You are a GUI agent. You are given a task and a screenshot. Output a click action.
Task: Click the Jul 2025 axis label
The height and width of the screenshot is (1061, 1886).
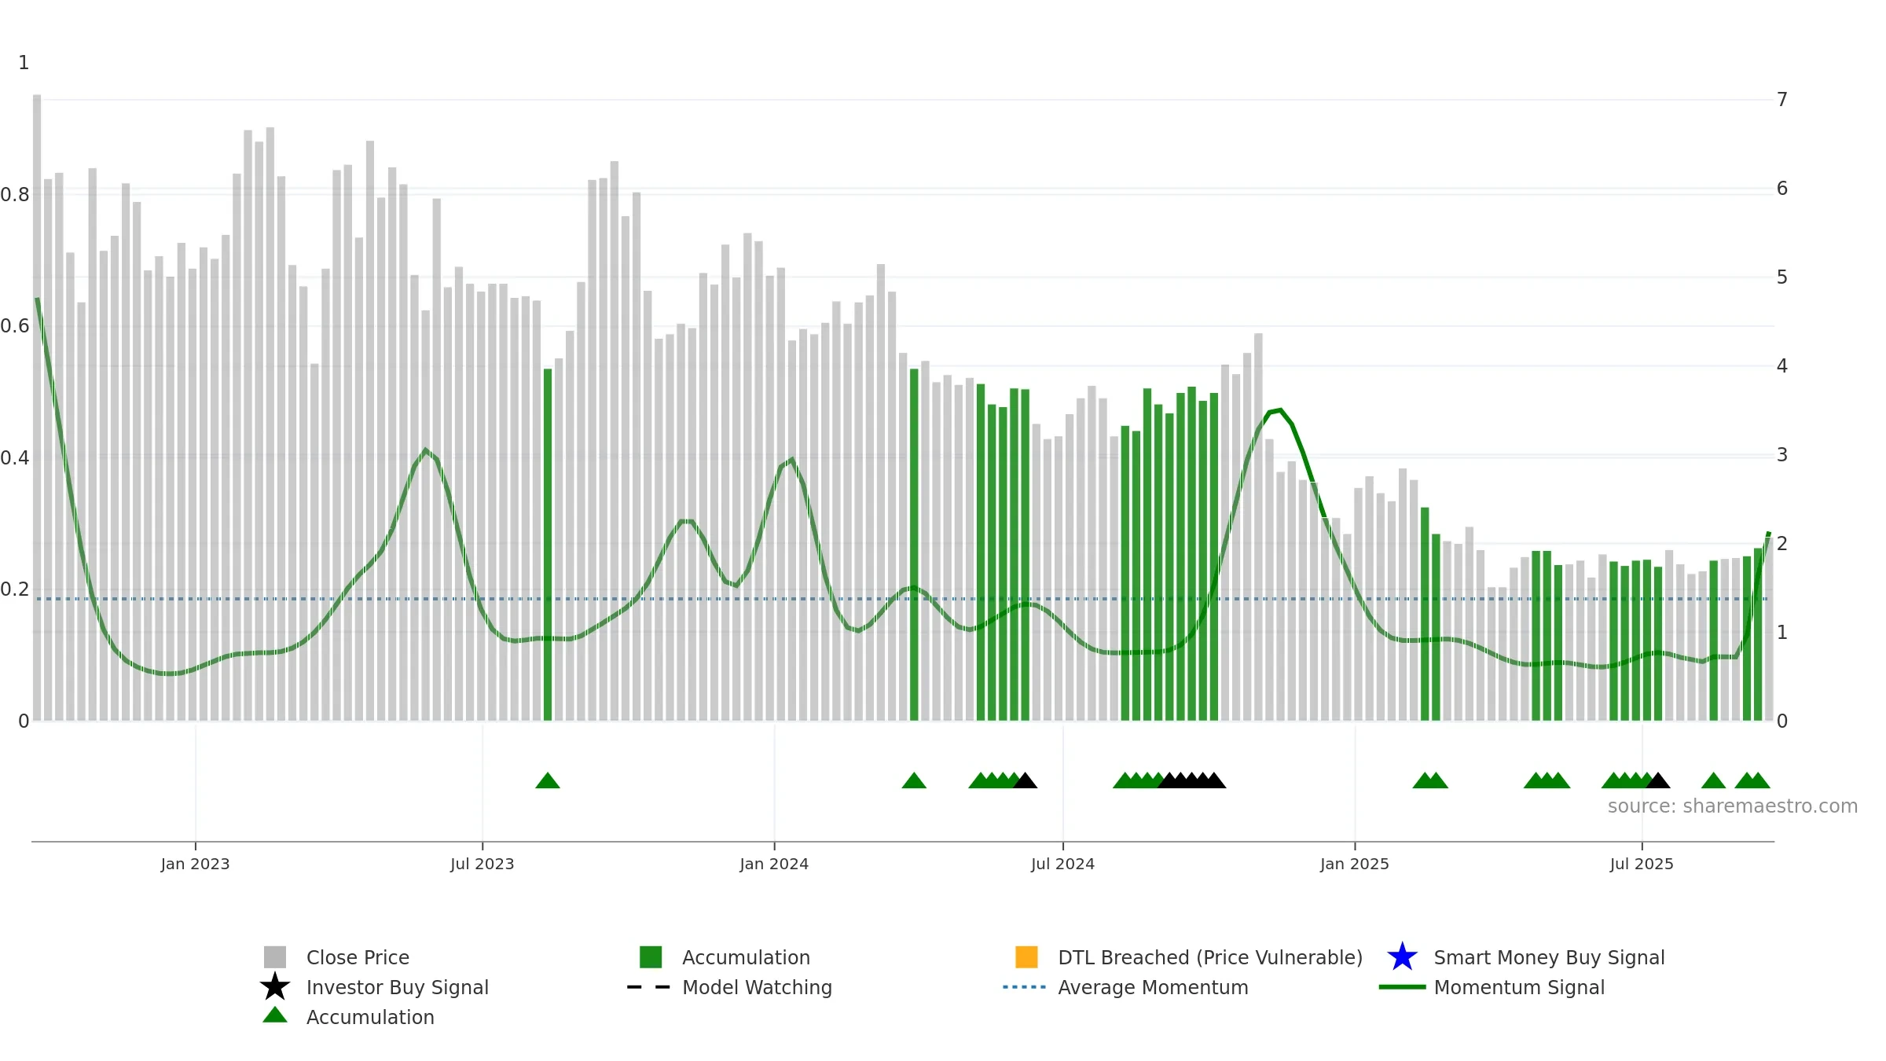[x=1642, y=864]
